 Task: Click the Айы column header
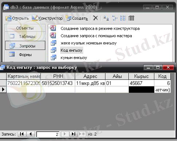117,77
